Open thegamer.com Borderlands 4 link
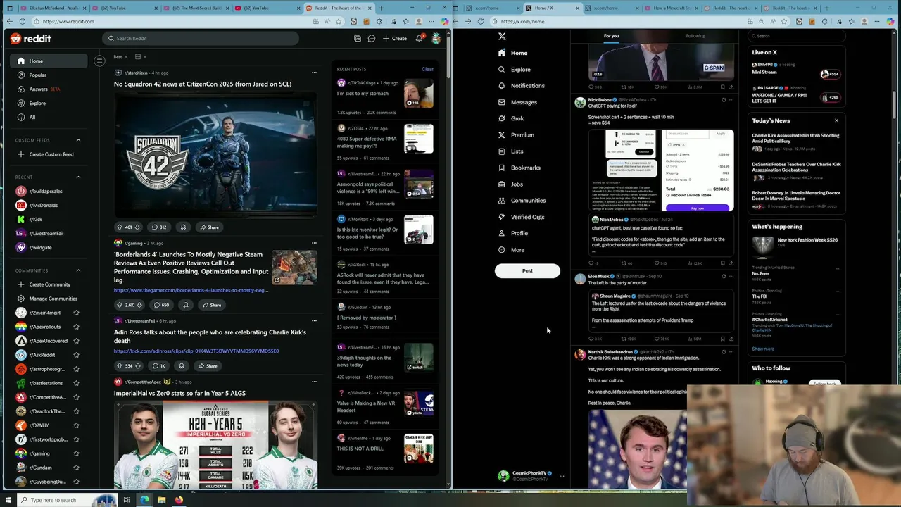This screenshot has width=901, height=507. [x=191, y=290]
